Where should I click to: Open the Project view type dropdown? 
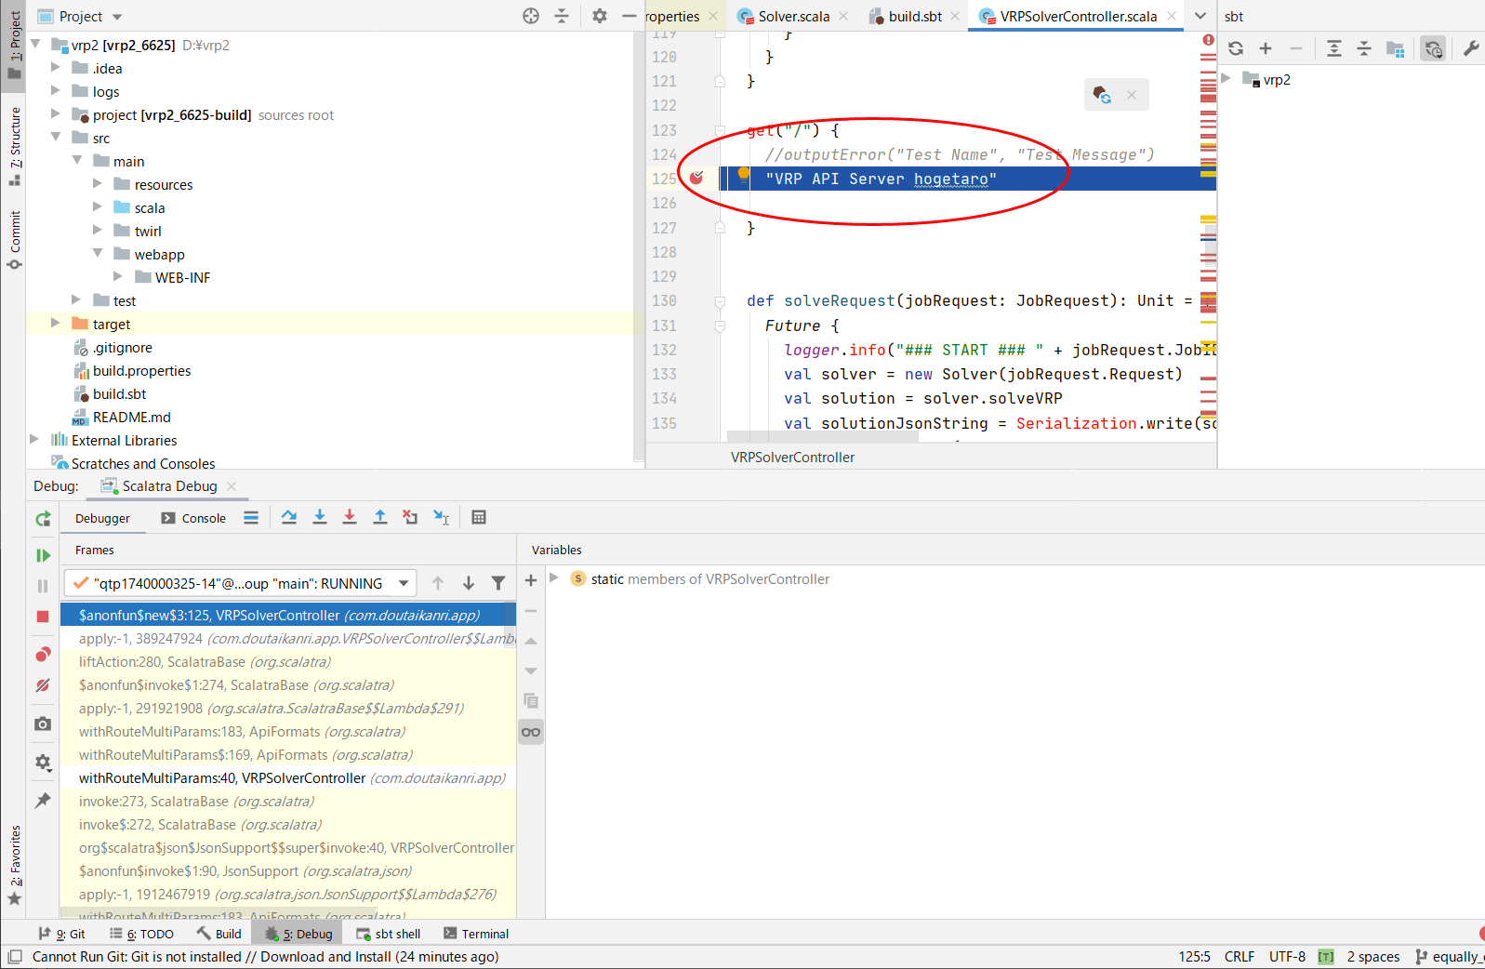click(x=117, y=17)
